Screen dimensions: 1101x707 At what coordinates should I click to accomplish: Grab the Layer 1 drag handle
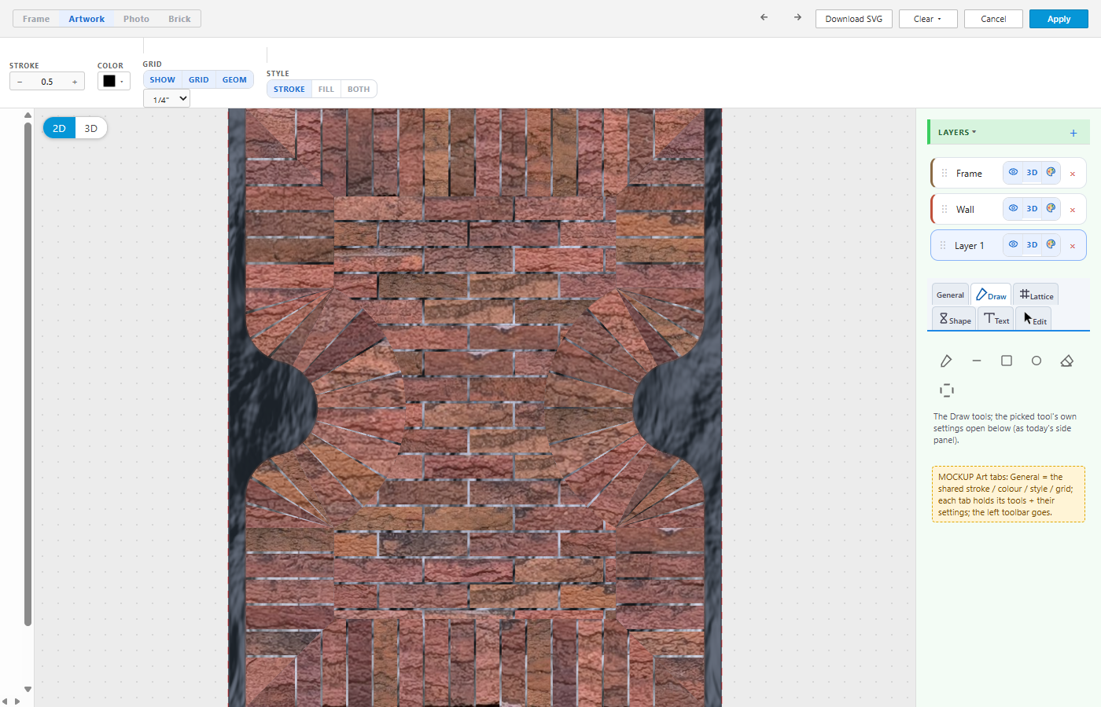(x=943, y=245)
